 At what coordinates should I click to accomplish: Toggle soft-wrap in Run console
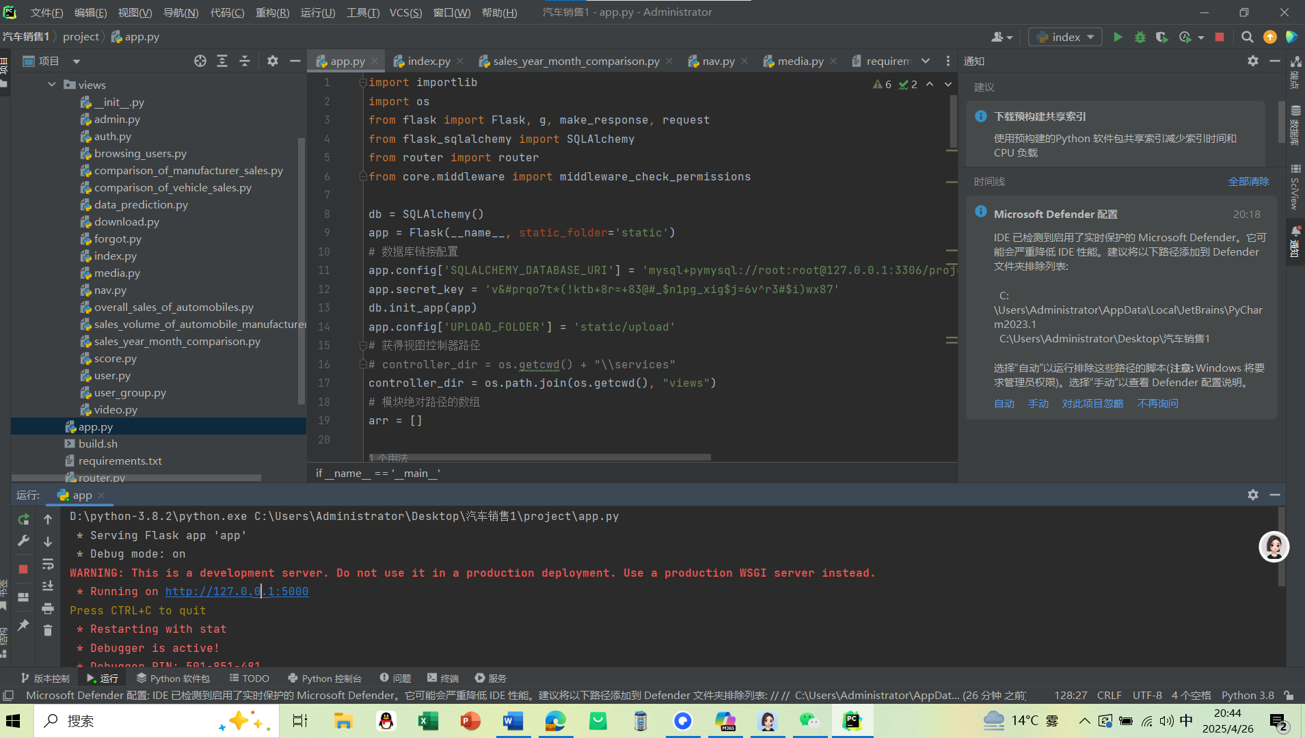click(x=48, y=564)
